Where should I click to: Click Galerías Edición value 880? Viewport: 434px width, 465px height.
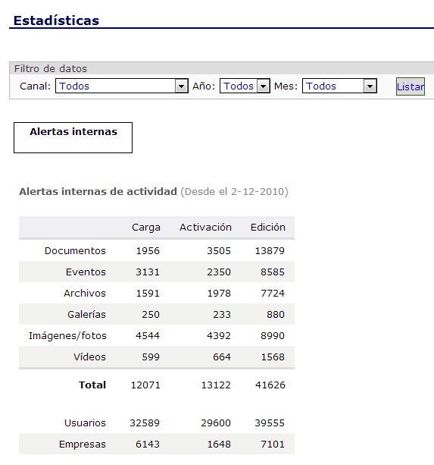(276, 314)
